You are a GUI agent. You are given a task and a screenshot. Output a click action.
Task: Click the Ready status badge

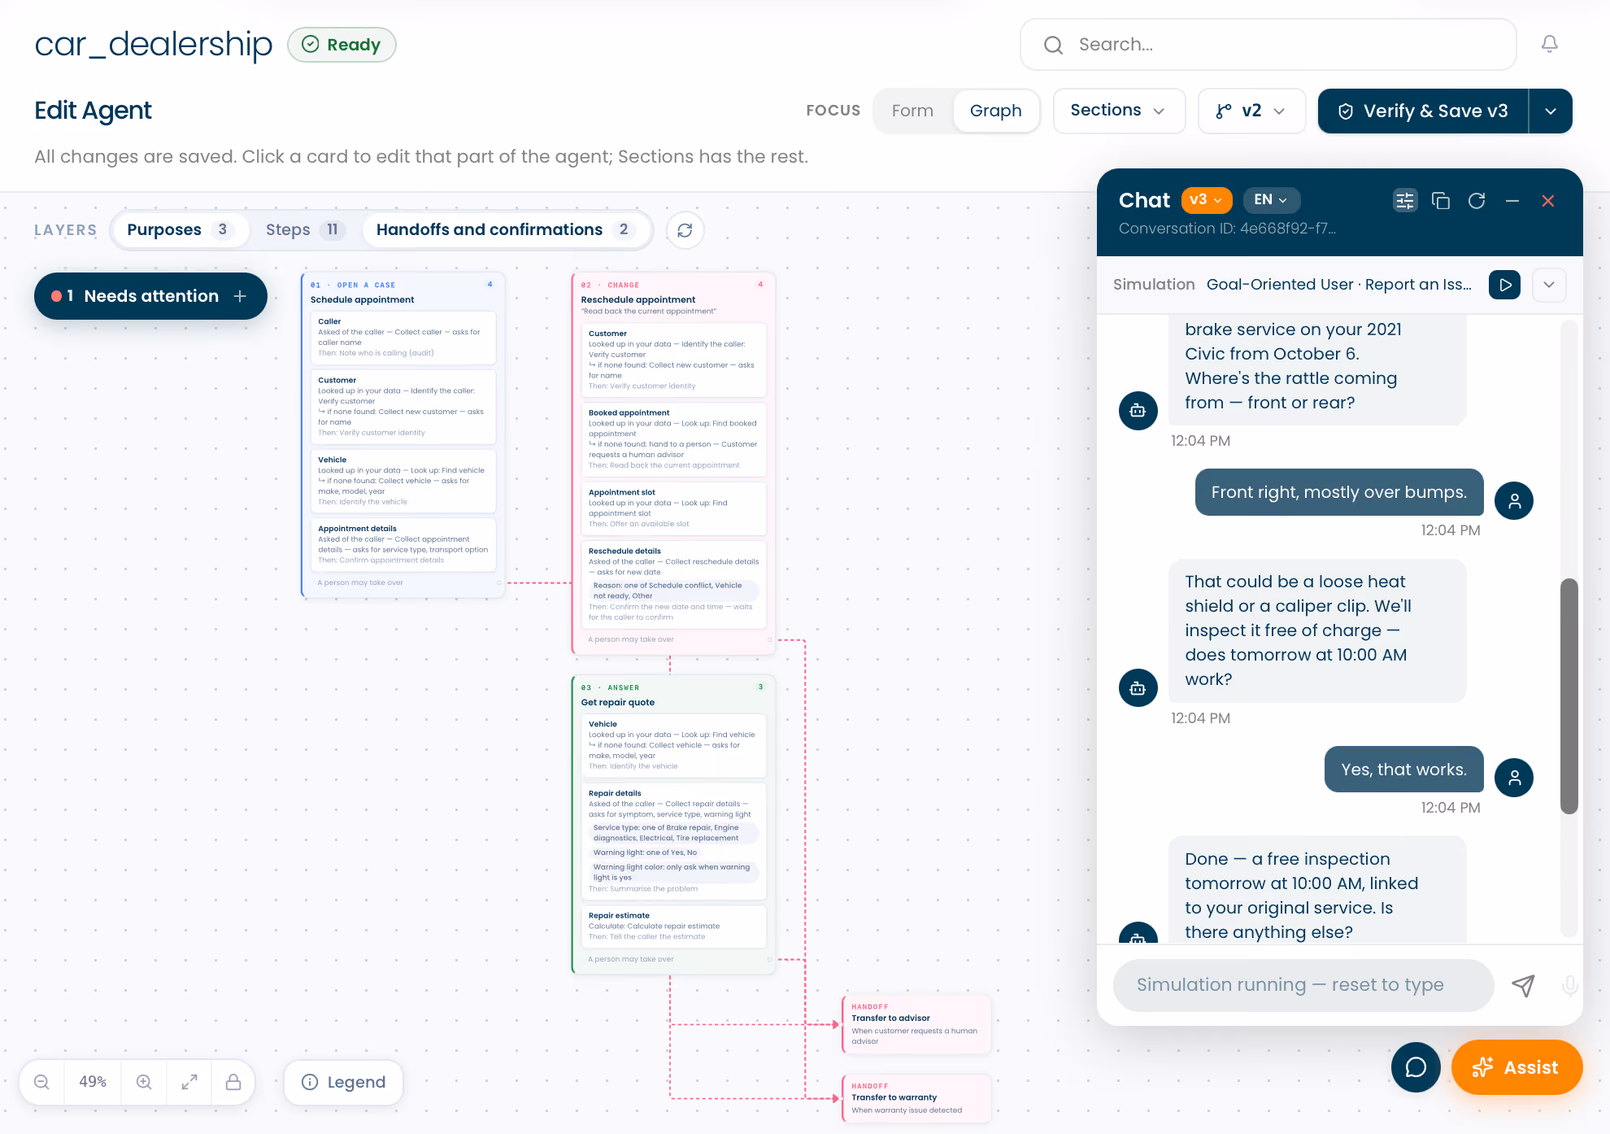(342, 45)
